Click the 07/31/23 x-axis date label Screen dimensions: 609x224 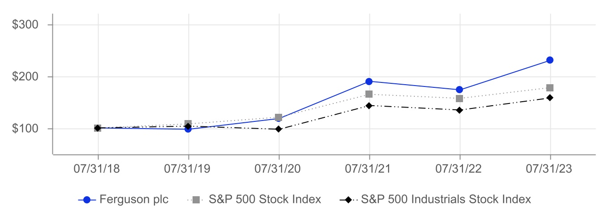click(550, 169)
